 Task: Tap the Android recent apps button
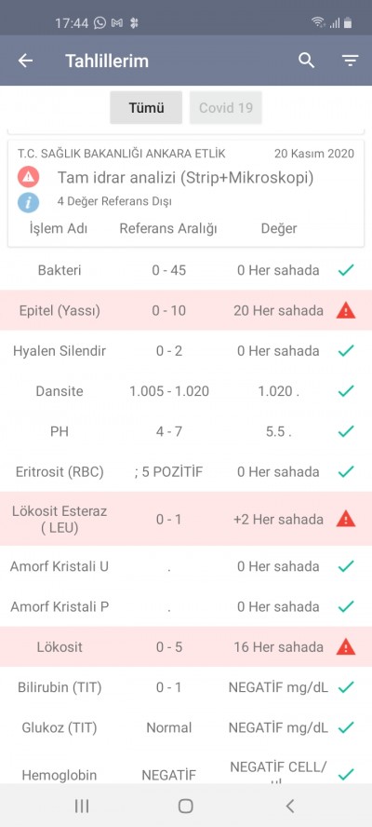[x=82, y=806]
